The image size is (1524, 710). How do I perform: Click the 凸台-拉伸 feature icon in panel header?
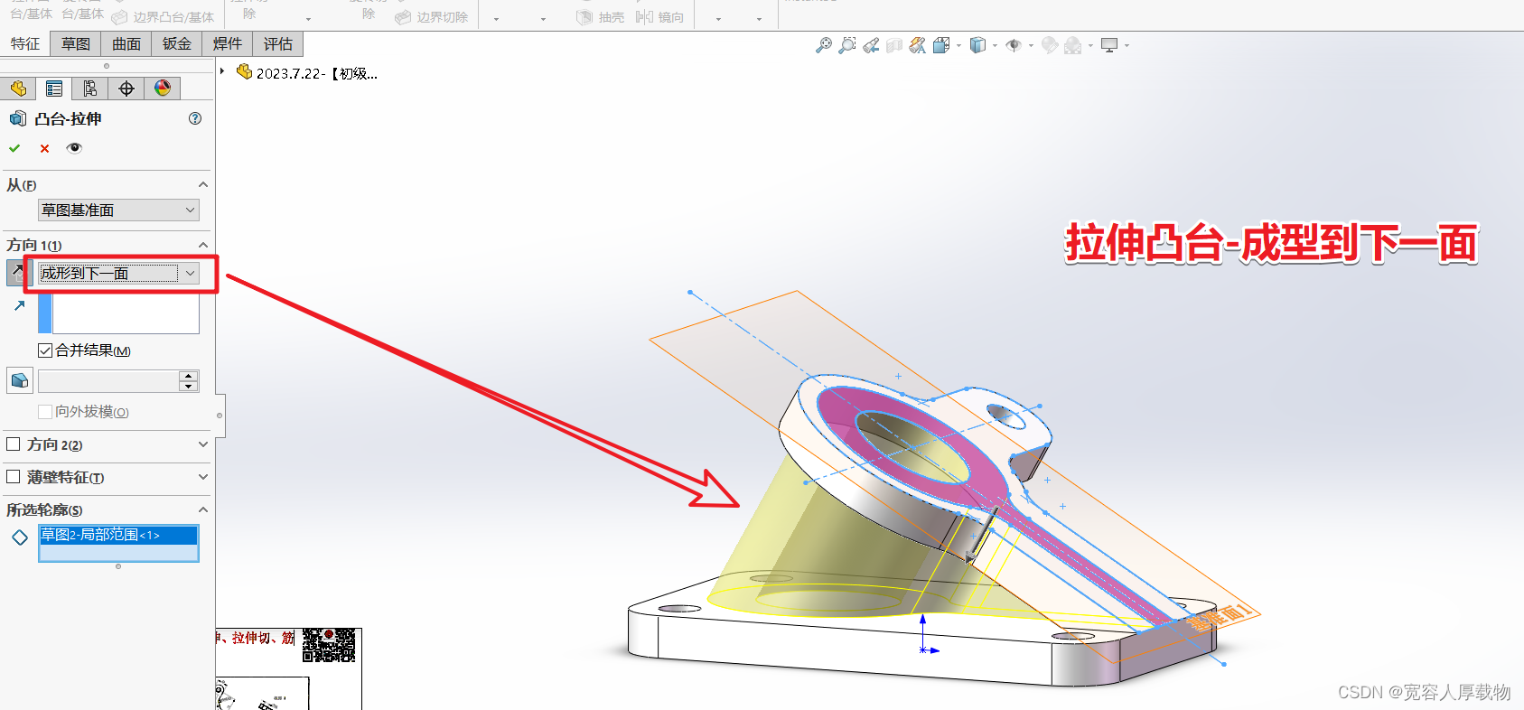pos(18,118)
